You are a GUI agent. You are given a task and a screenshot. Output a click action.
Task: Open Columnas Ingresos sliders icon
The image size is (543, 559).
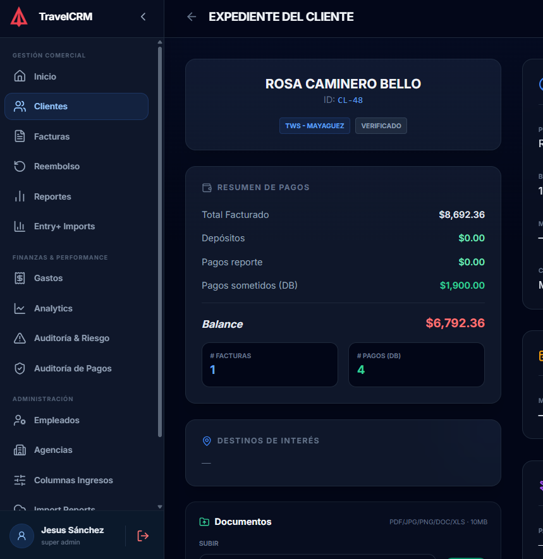[20, 480]
